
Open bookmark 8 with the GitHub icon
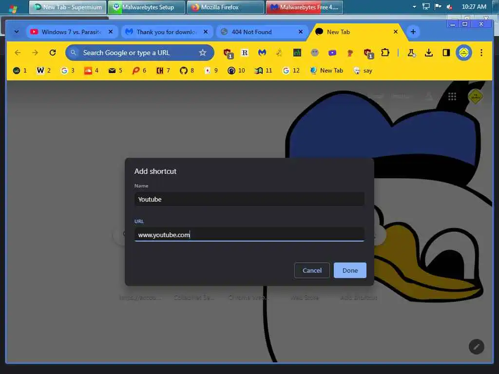coord(187,71)
